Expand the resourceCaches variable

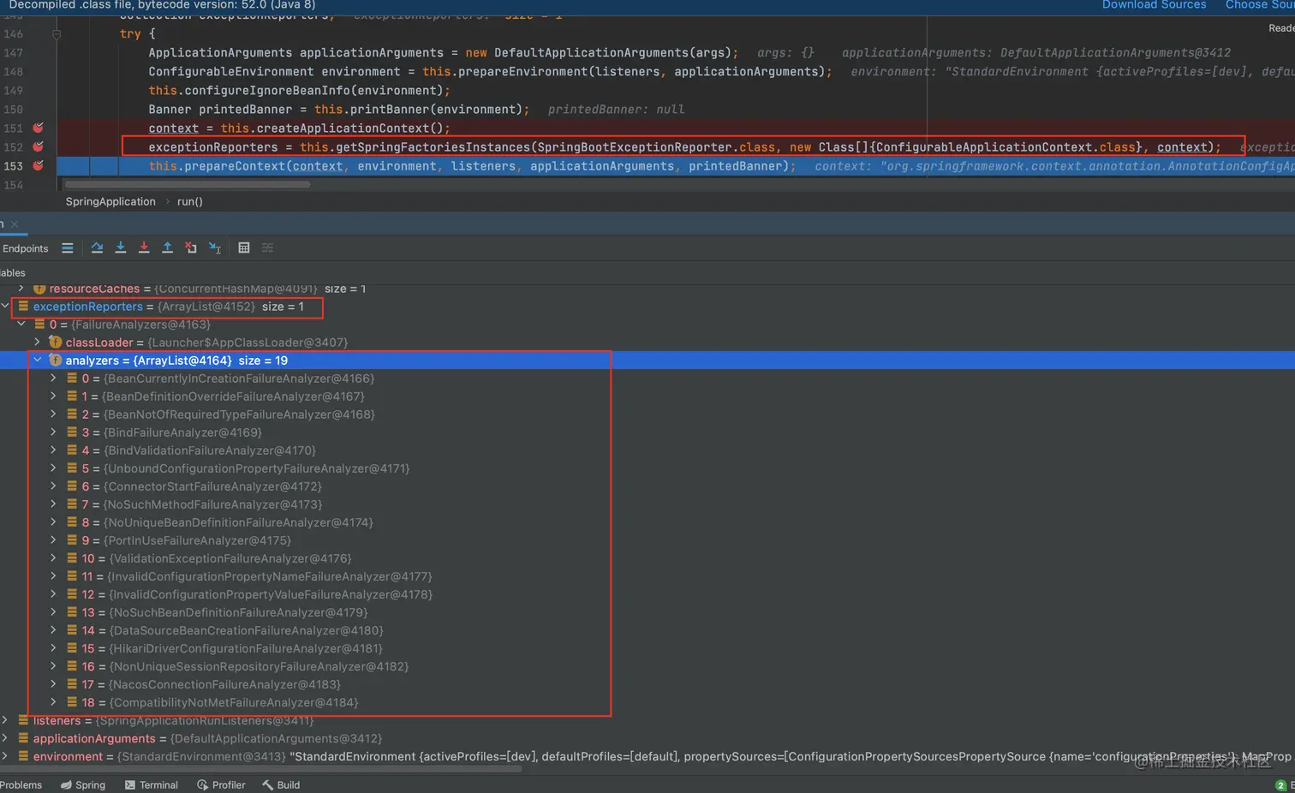pos(21,289)
